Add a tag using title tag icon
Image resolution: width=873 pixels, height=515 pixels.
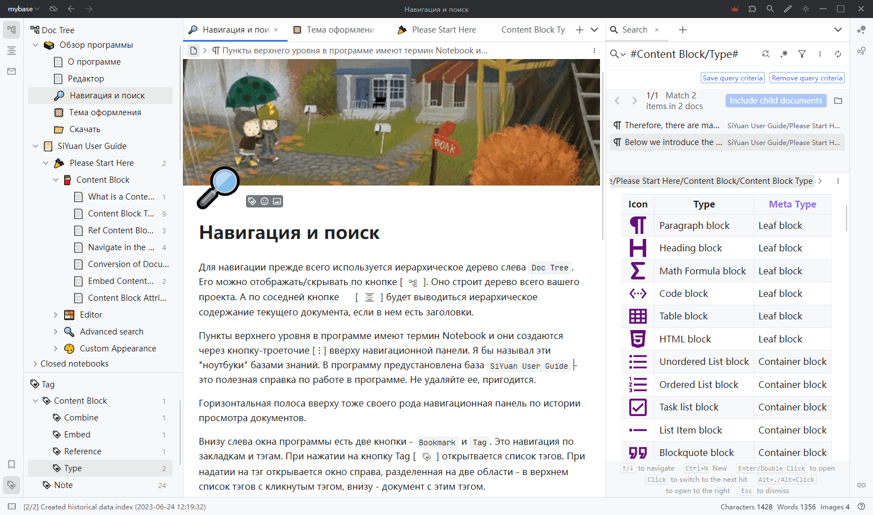(x=252, y=201)
